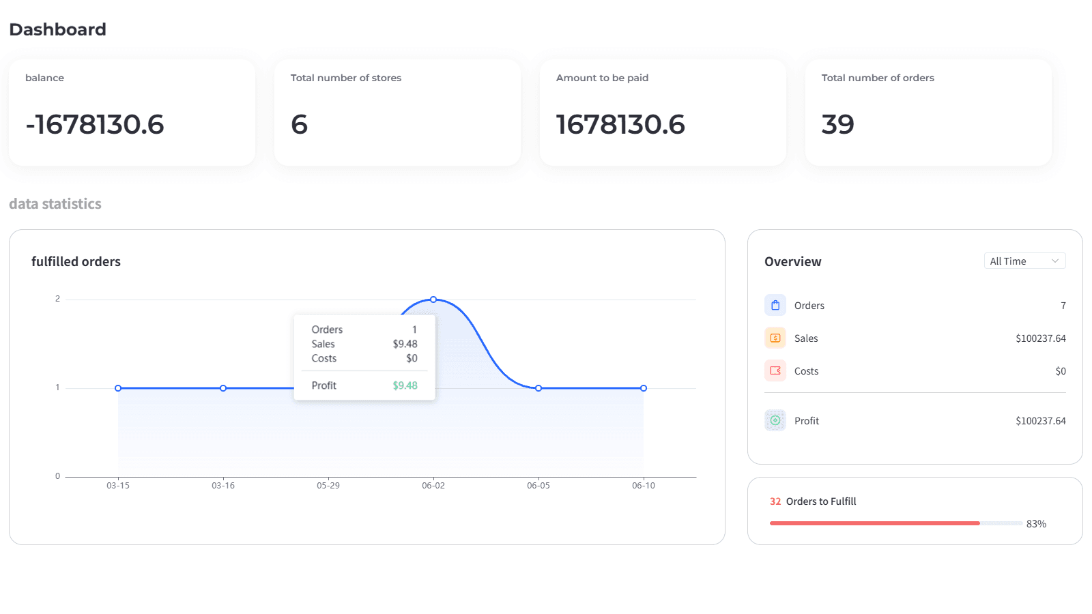This screenshot has width=1092, height=614.
Task: Click the dropdown chevron beside All Time
Action: 1054,261
